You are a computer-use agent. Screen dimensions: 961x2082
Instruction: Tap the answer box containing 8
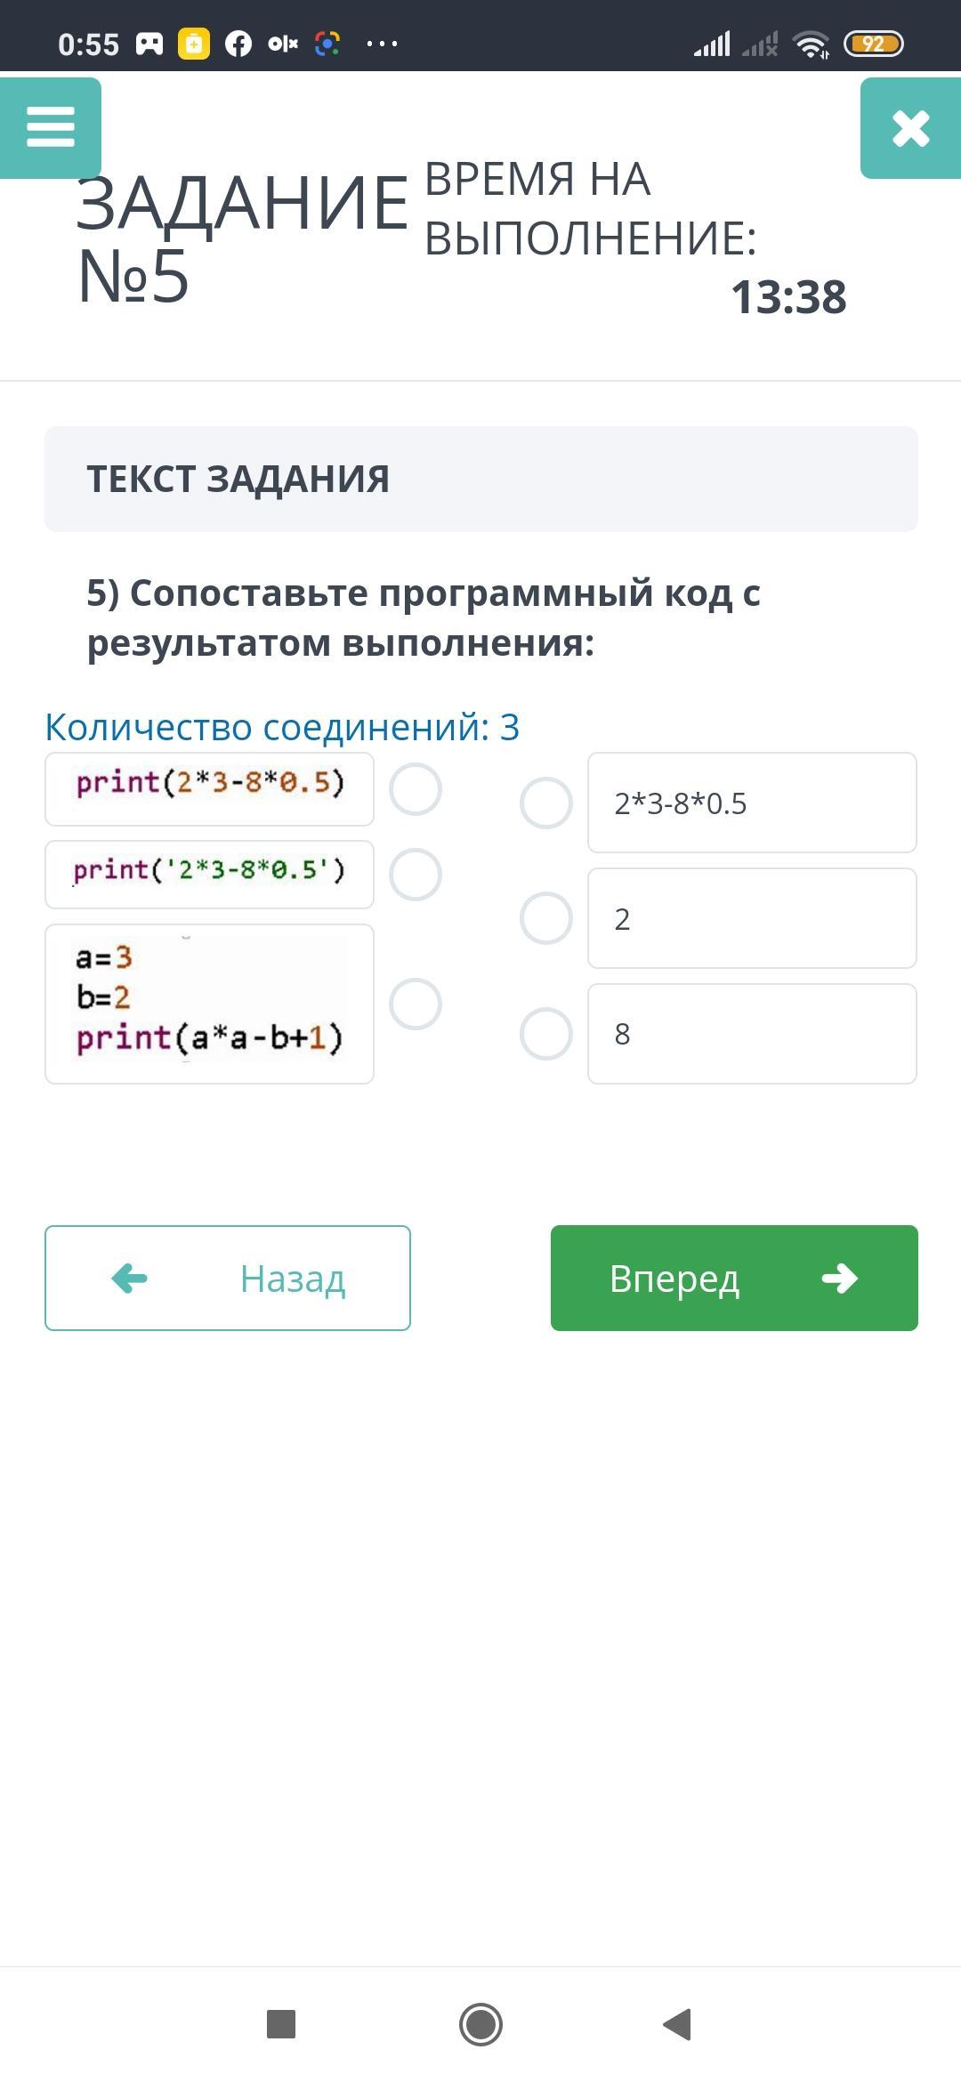coord(752,1034)
